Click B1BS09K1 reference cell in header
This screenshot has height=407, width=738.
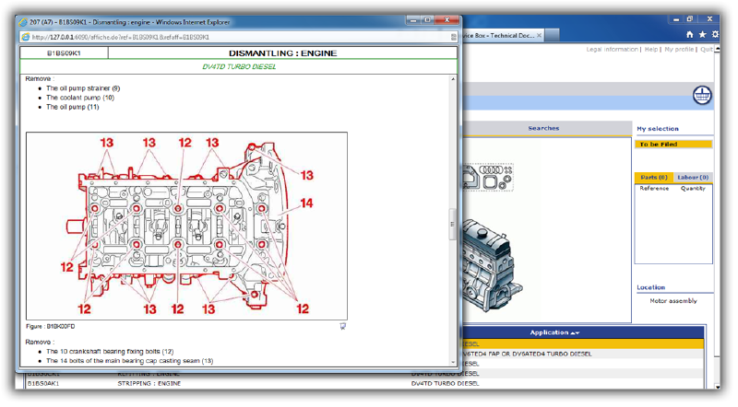(x=64, y=53)
